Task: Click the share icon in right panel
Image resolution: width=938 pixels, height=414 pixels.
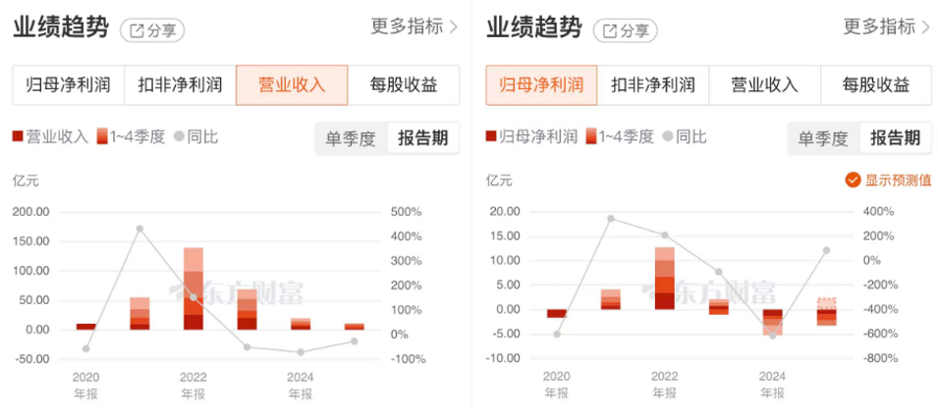Action: (613, 30)
